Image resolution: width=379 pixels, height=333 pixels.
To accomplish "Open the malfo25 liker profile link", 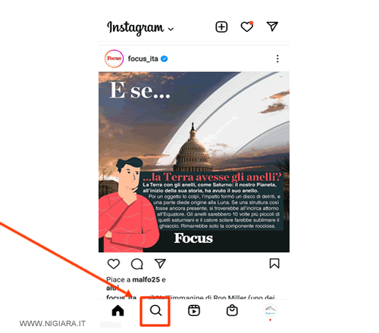I will (146, 279).
